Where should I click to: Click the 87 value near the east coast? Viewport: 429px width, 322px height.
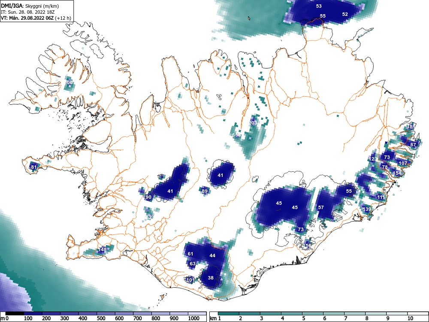413,145
